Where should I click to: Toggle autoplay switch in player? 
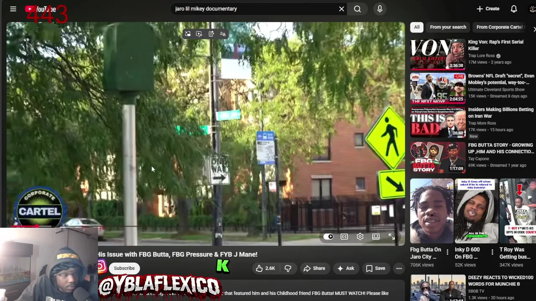point(328,237)
